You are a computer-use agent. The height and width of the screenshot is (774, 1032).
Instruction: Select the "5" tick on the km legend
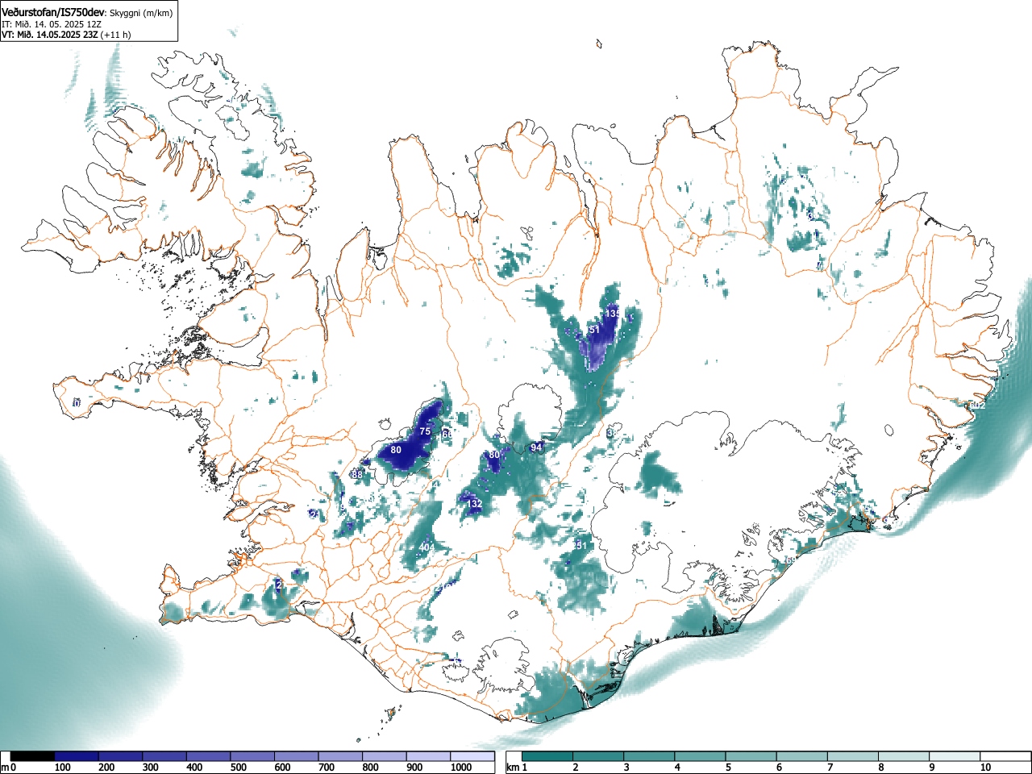point(727,768)
